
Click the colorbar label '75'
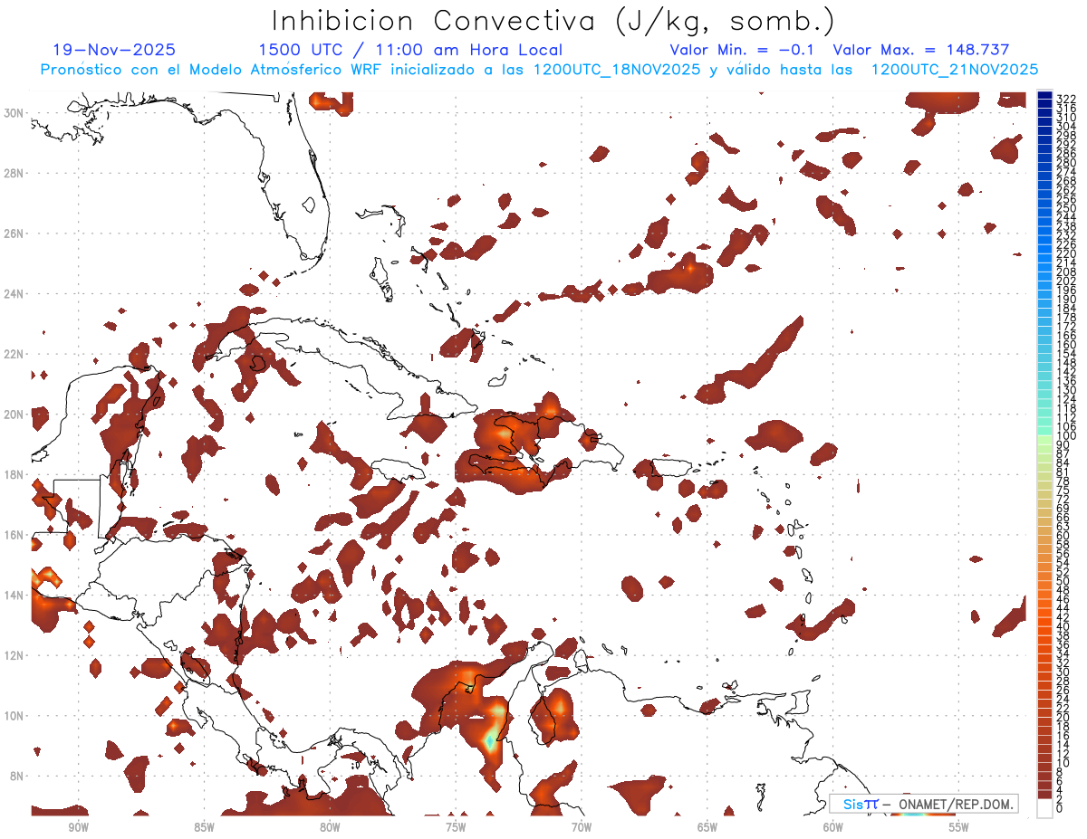point(1063,490)
